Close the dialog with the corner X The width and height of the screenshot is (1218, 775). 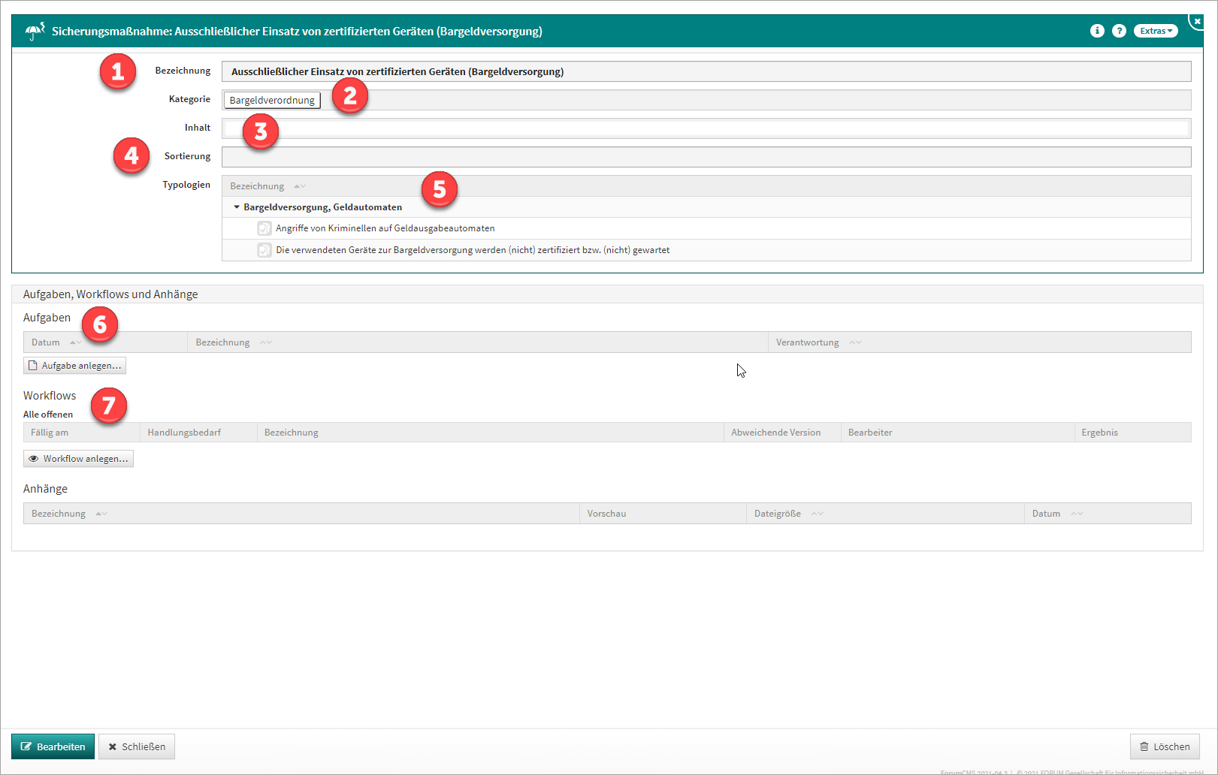(x=1197, y=22)
